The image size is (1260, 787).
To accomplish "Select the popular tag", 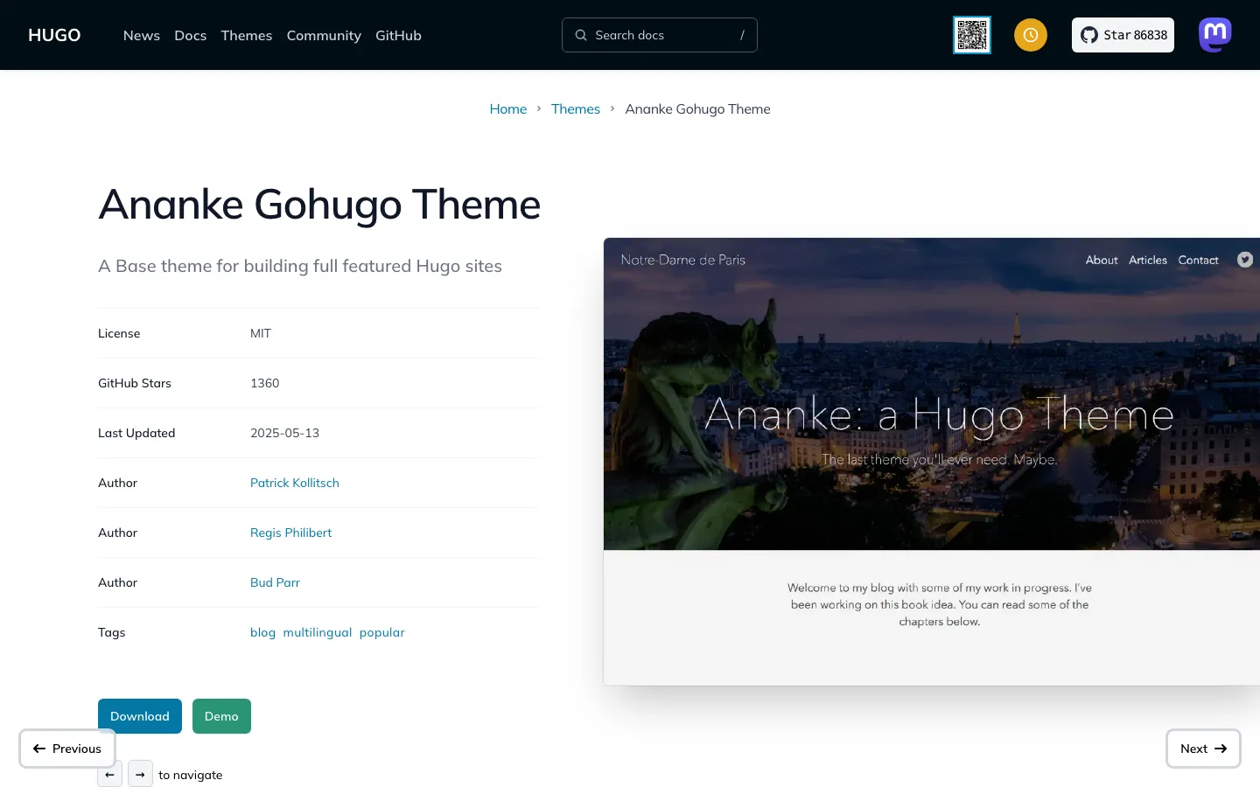I will point(382,632).
